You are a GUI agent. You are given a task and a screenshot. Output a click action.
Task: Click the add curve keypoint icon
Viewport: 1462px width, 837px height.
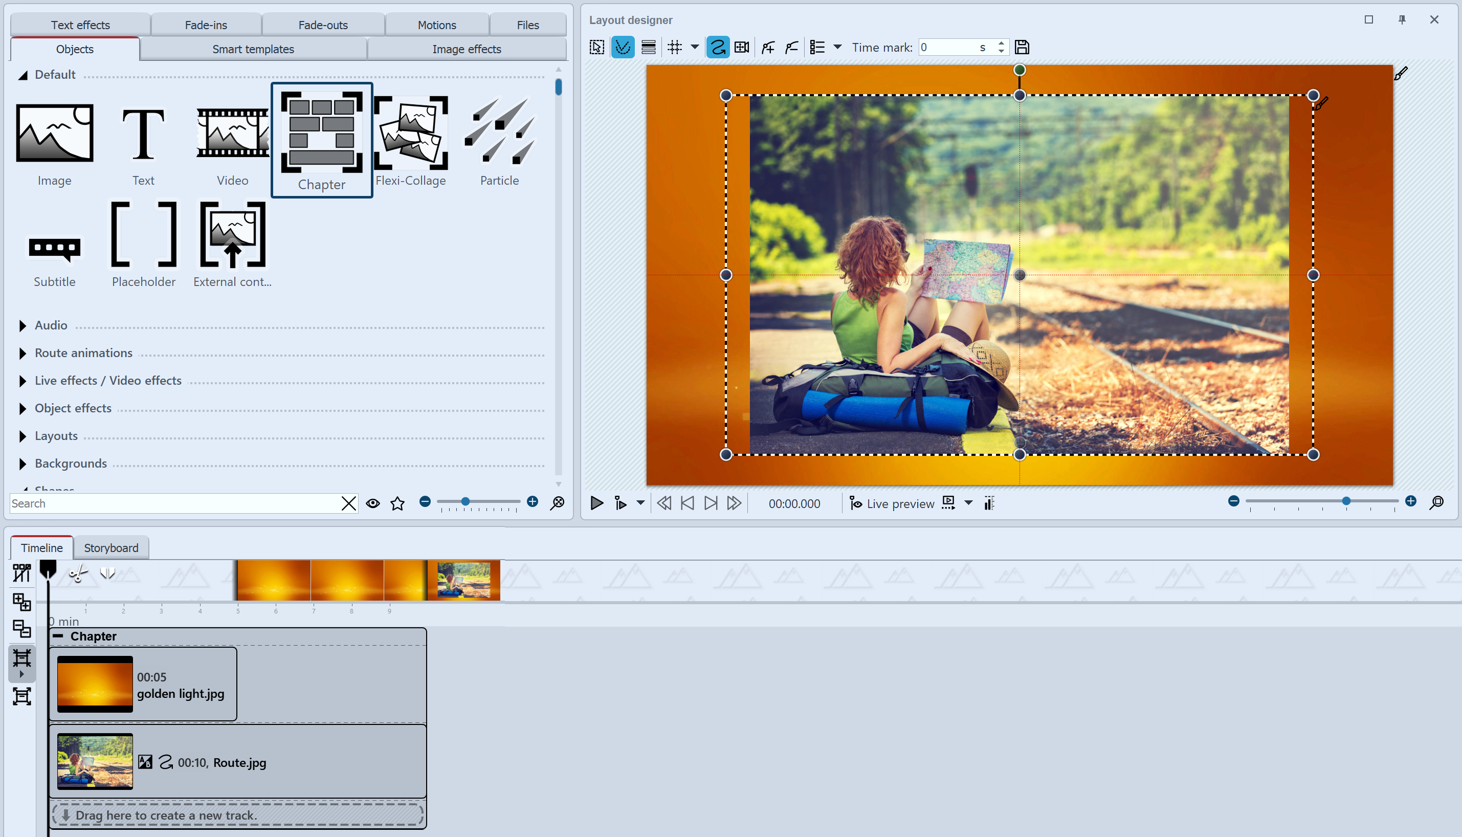pos(768,47)
